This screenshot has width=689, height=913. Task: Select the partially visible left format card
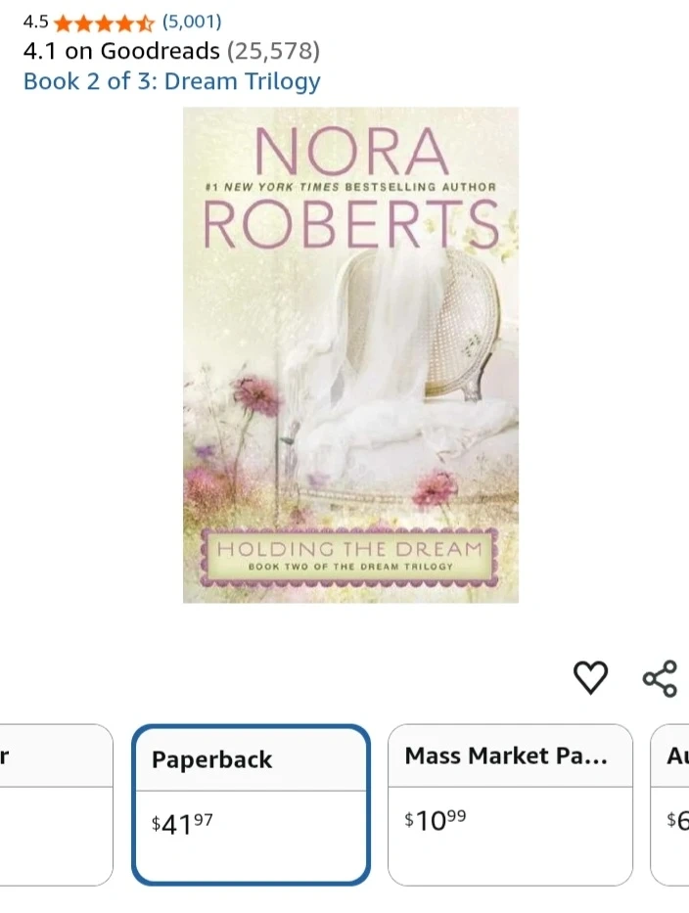(x=57, y=805)
